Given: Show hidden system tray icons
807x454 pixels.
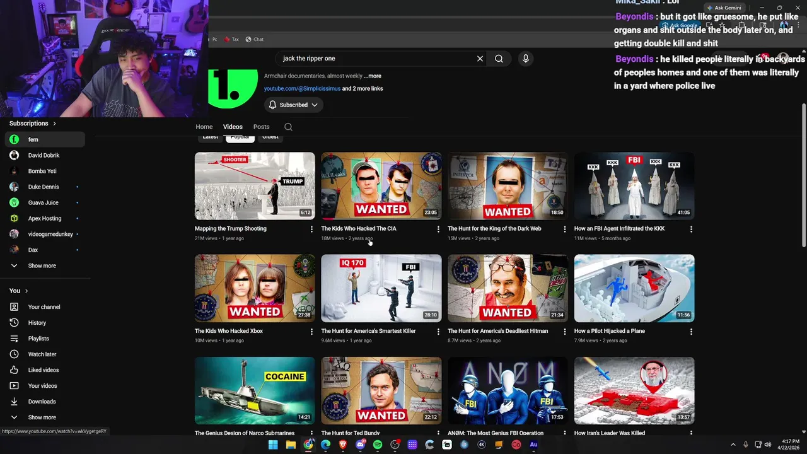Looking at the screenshot, I should [x=733, y=445].
